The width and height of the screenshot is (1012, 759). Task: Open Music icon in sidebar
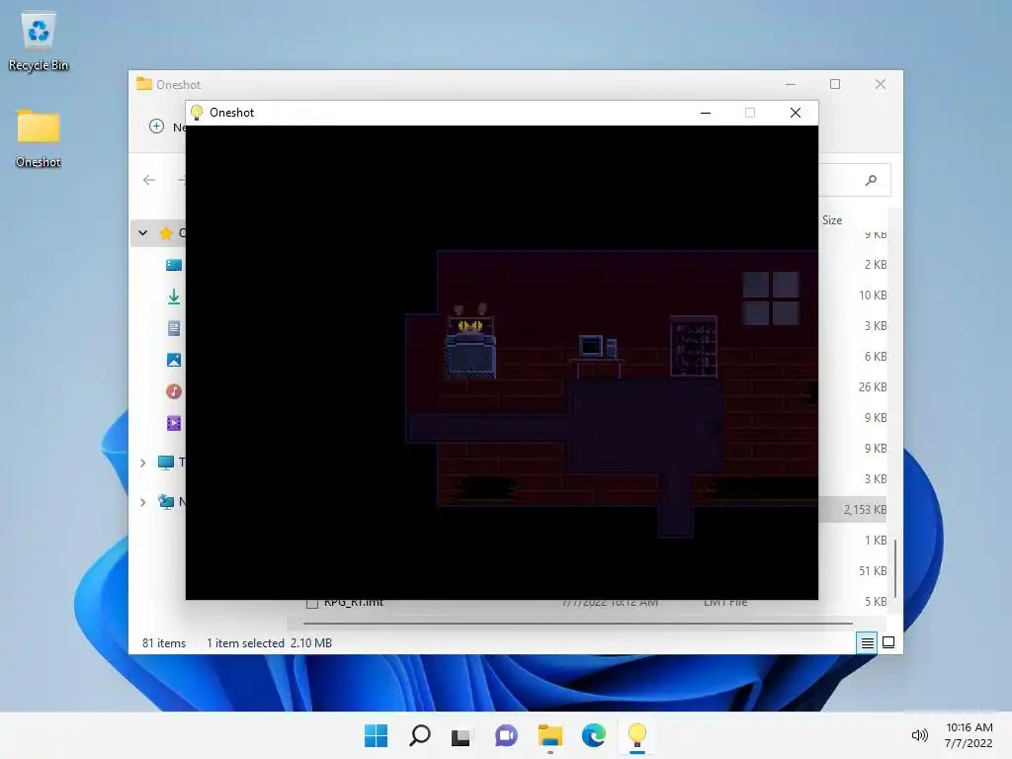click(174, 391)
